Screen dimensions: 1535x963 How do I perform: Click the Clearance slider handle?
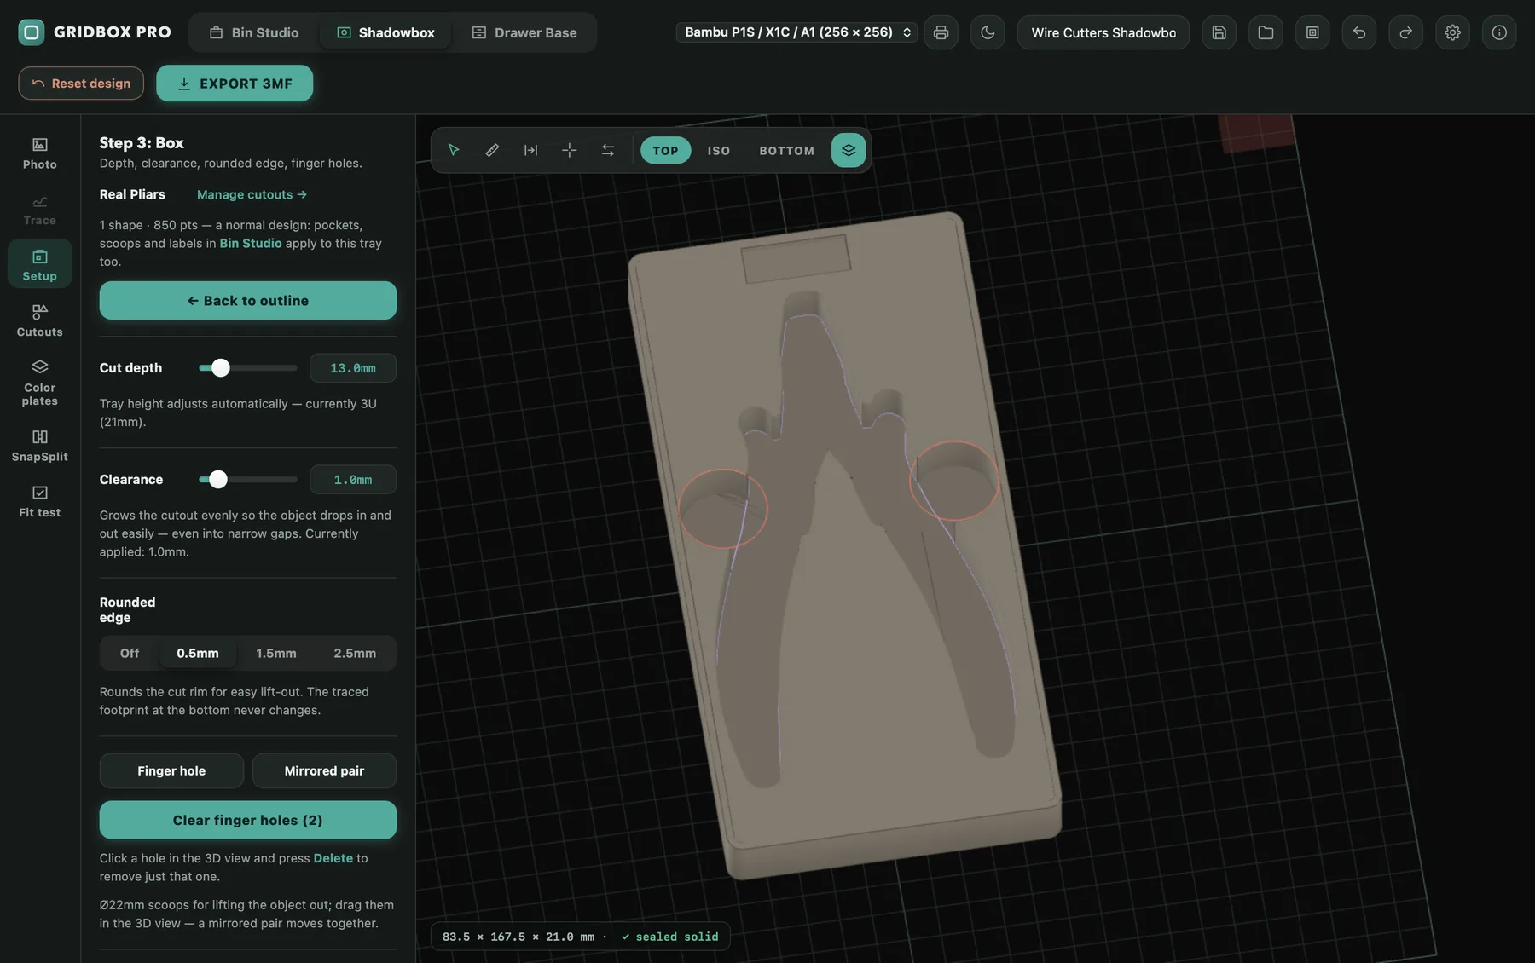click(x=218, y=479)
